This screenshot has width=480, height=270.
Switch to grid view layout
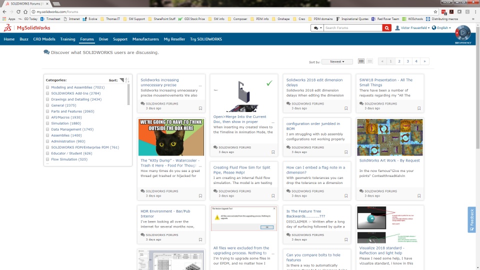click(x=361, y=61)
